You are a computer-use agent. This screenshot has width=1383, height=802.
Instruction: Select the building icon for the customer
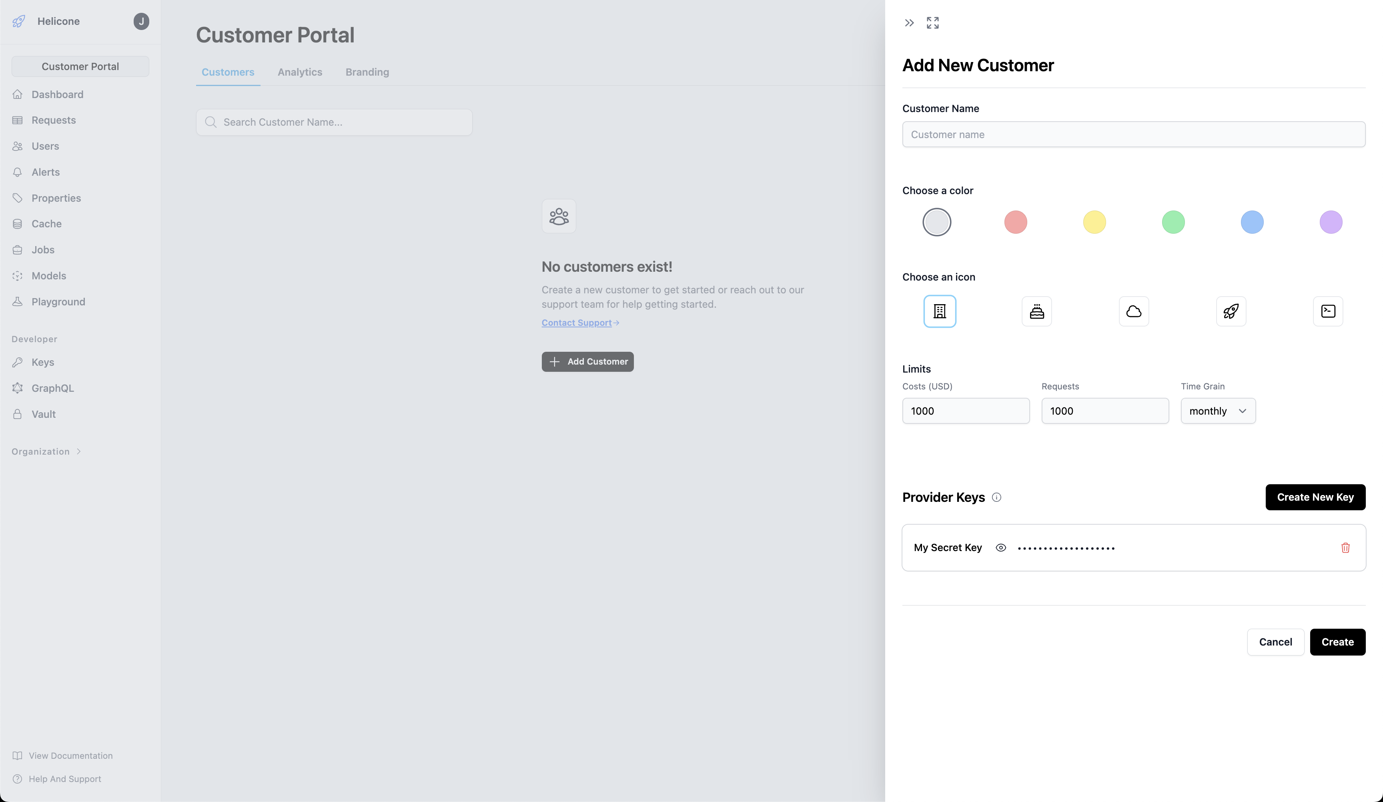940,311
